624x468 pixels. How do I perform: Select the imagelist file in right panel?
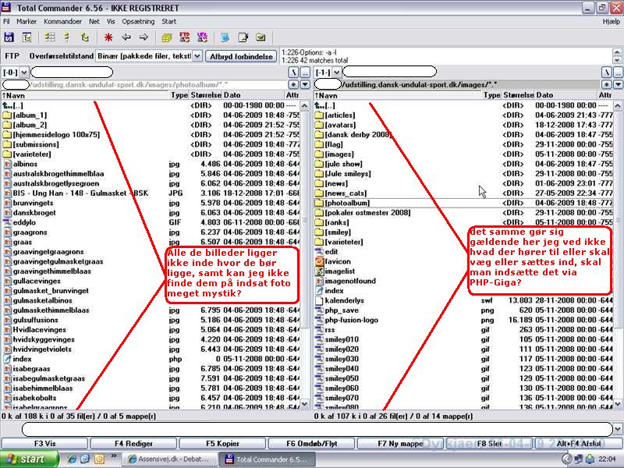[340, 271]
